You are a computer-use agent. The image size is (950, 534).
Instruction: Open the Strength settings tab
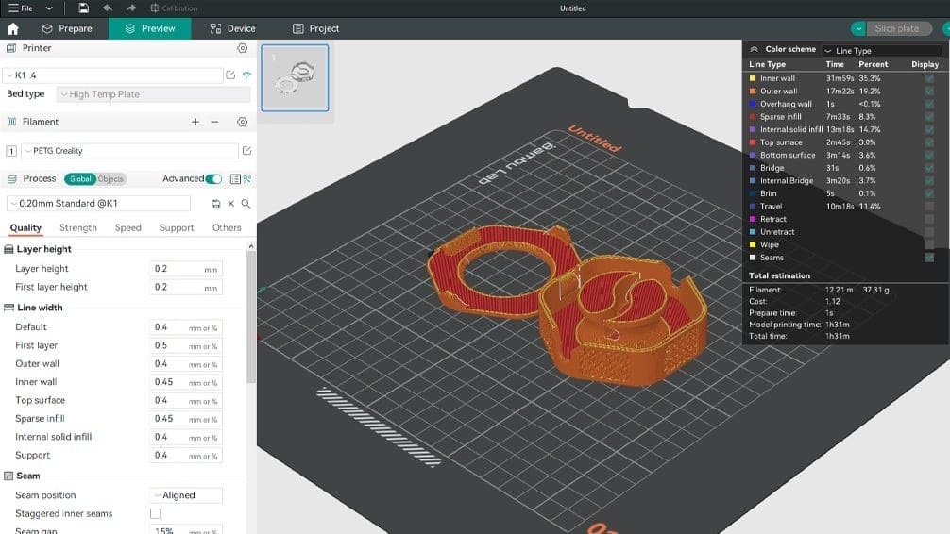pos(78,227)
